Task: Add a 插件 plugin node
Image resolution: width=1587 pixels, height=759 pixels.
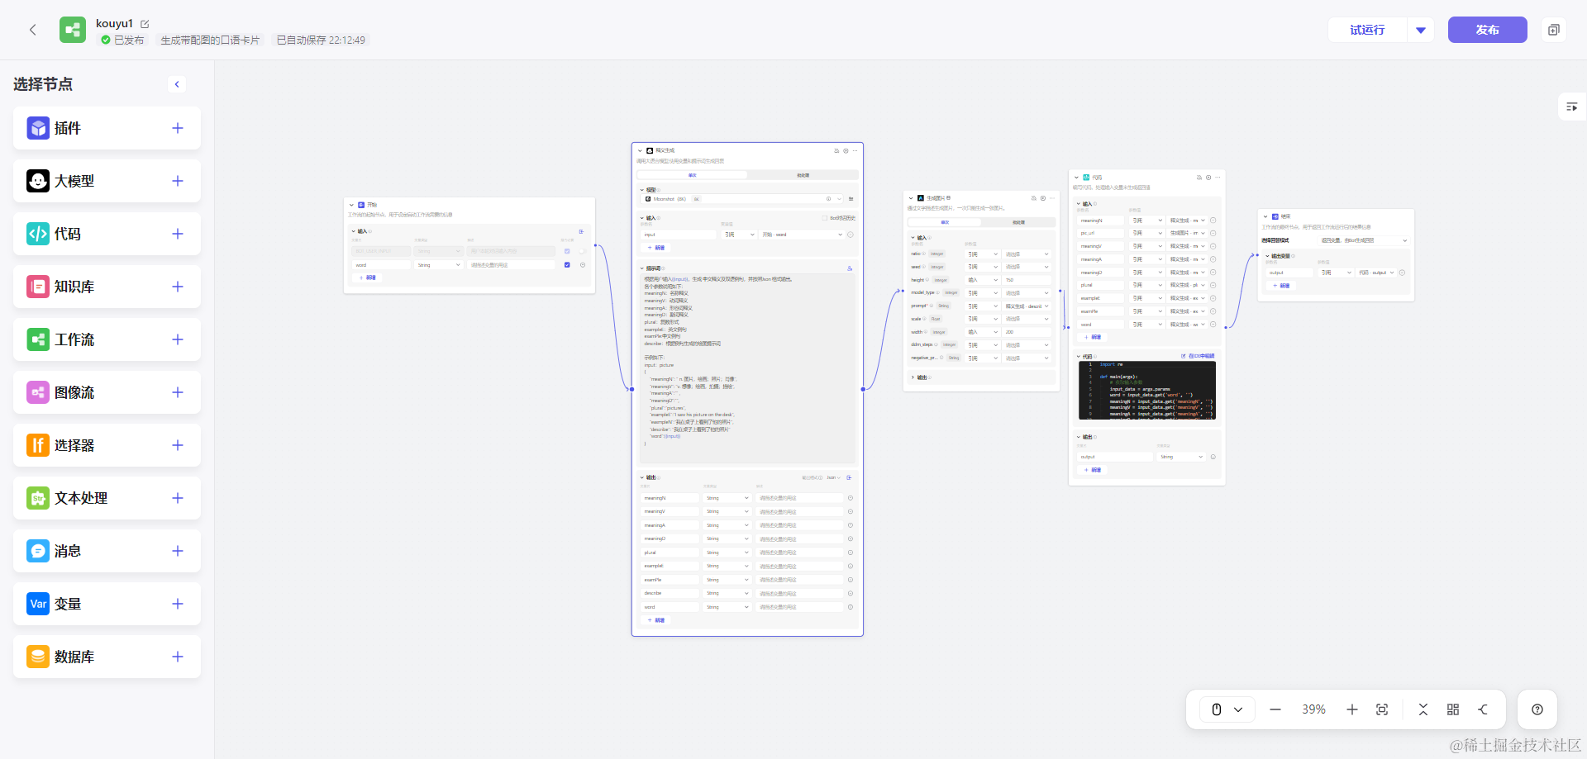Action: coord(178,128)
